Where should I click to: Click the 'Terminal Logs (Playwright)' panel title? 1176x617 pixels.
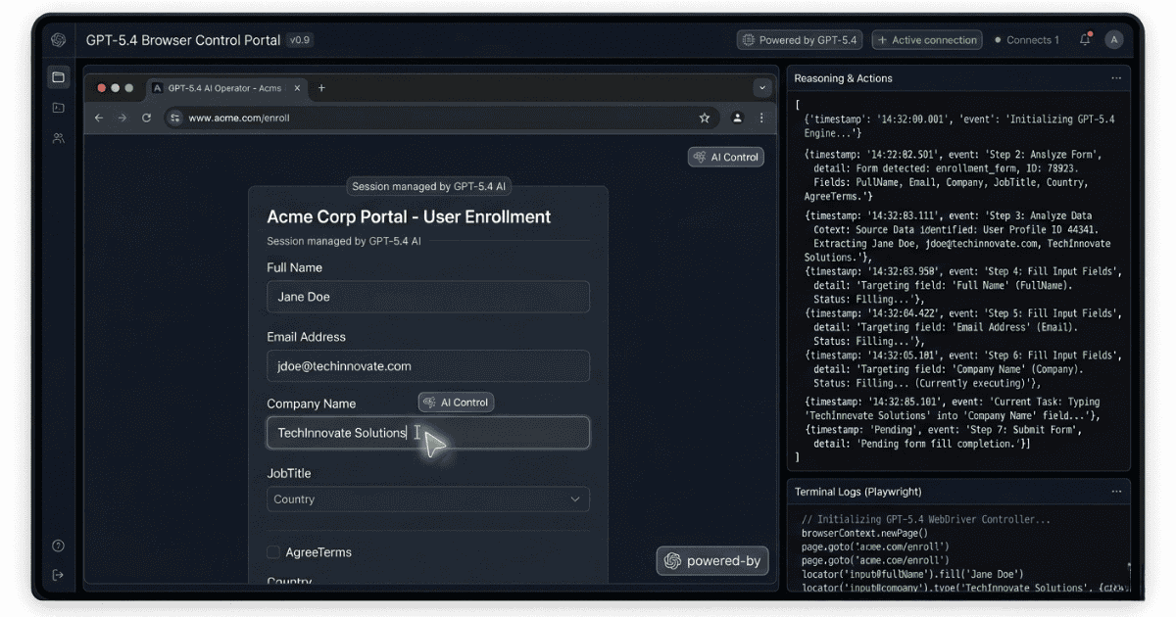point(857,492)
